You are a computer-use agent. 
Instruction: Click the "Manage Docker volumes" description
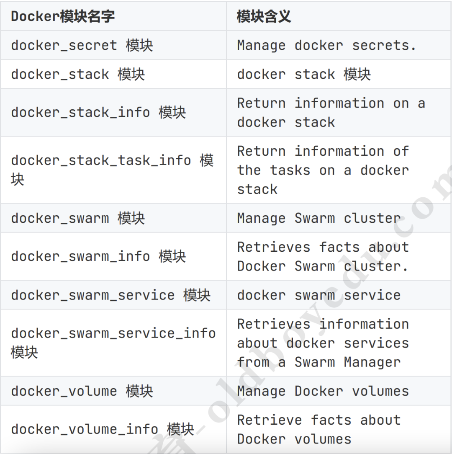tap(323, 391)
